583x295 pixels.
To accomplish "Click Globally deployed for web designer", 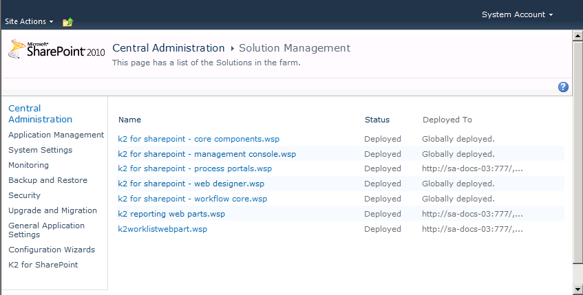I will (458, 184).
